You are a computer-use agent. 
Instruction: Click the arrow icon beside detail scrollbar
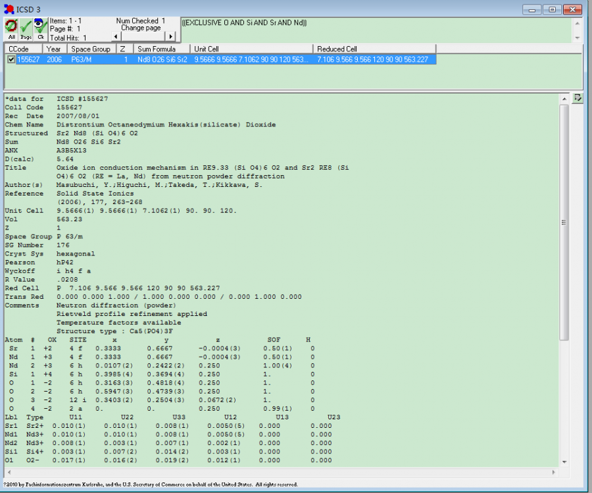click(578, 97)
